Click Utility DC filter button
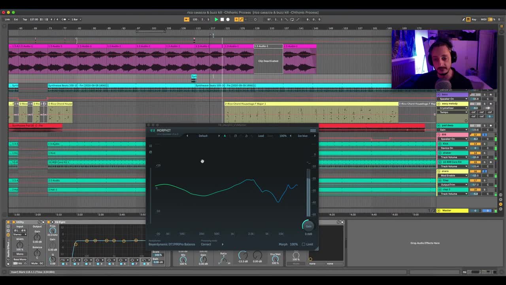The image size is (506, 285). (41, 263)
